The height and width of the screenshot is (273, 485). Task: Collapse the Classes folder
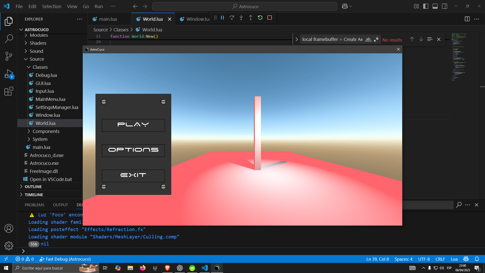click(x=40, y=67)
